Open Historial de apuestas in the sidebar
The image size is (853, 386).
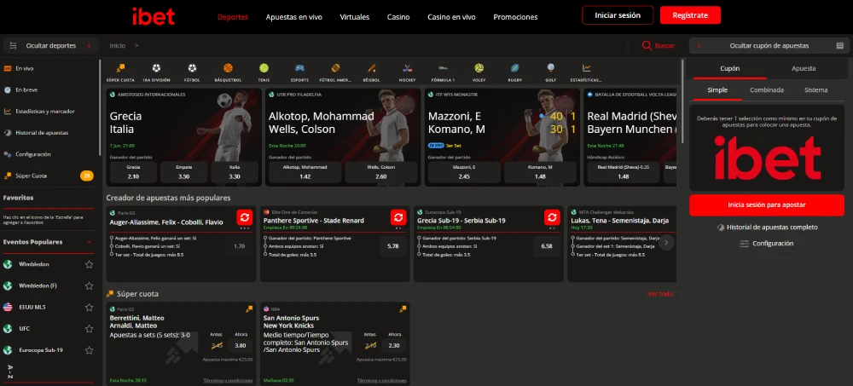[42, 133]
